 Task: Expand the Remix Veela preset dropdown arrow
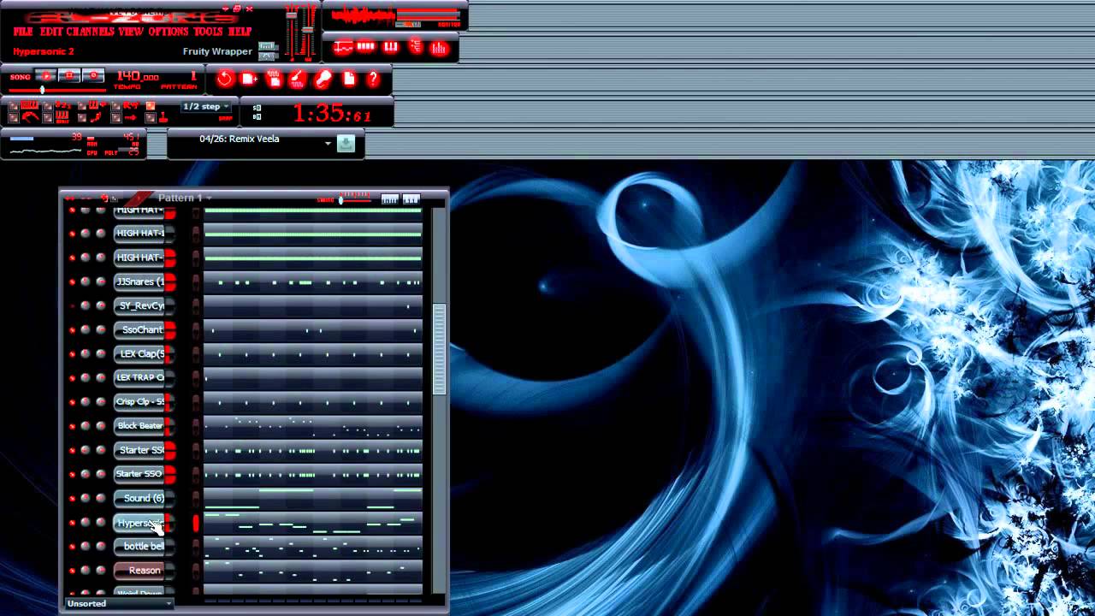(x=328, y=144)
